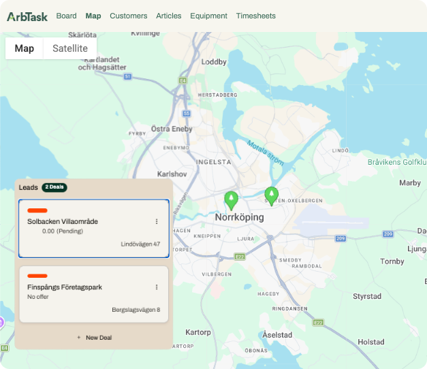Go to Customers page
Screen dimensions: 427x369
click(129, 16)
